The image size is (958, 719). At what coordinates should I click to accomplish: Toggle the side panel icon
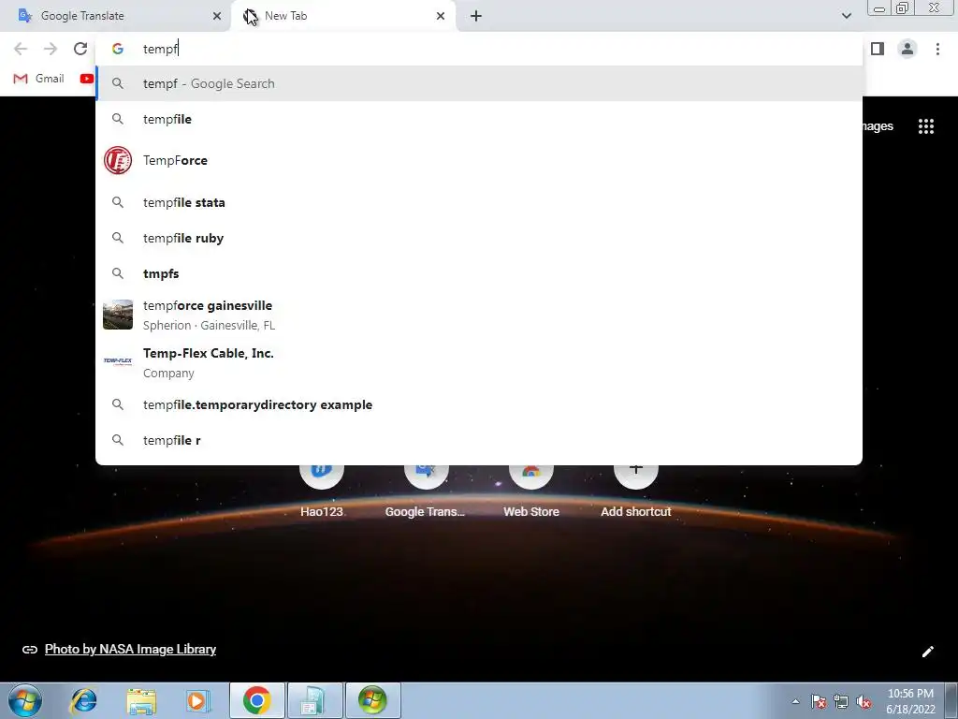(878, 49)
